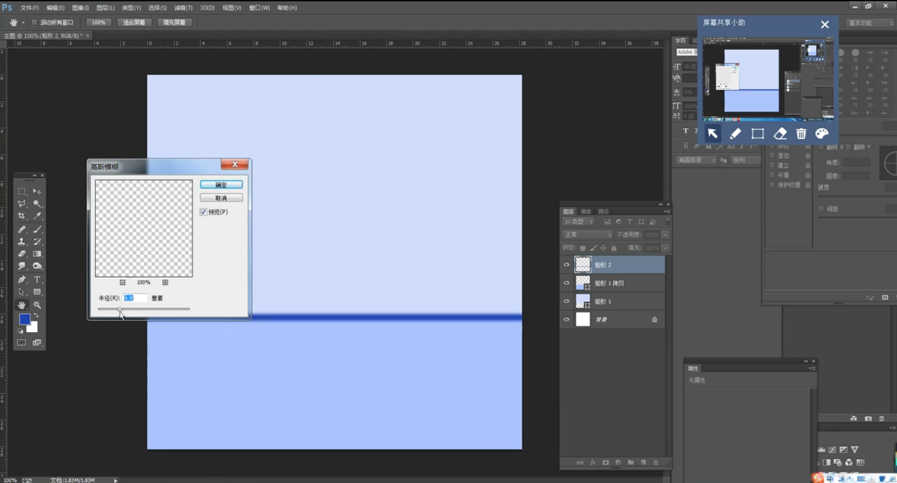
Task: Click the foreground blue color swatch
Action: (x=25, y=319)
